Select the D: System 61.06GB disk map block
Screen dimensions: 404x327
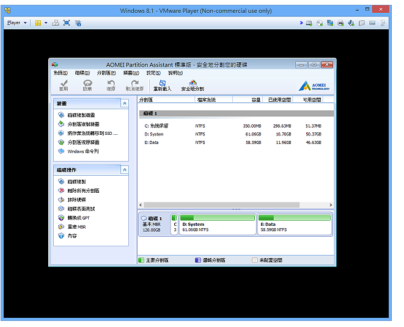click(218, 225)
